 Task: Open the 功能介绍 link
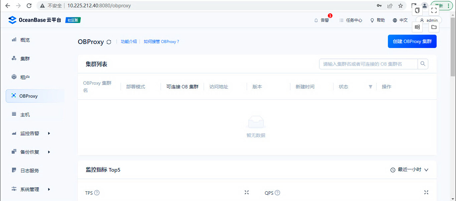point(129,42)
